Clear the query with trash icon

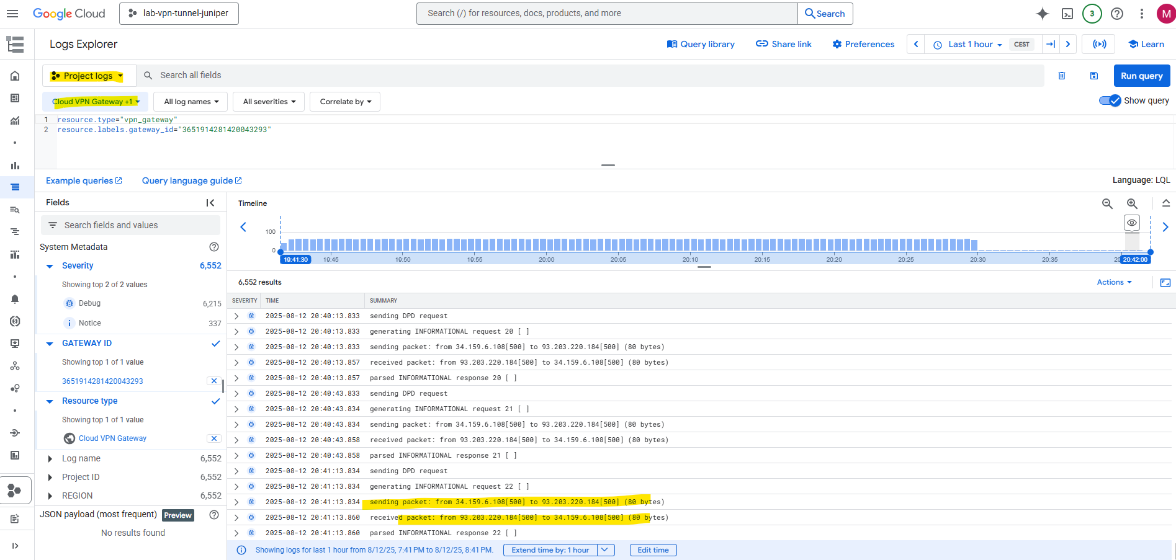click(1062, 76)
